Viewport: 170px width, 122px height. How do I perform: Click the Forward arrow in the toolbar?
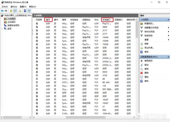(x=6, y=11)
